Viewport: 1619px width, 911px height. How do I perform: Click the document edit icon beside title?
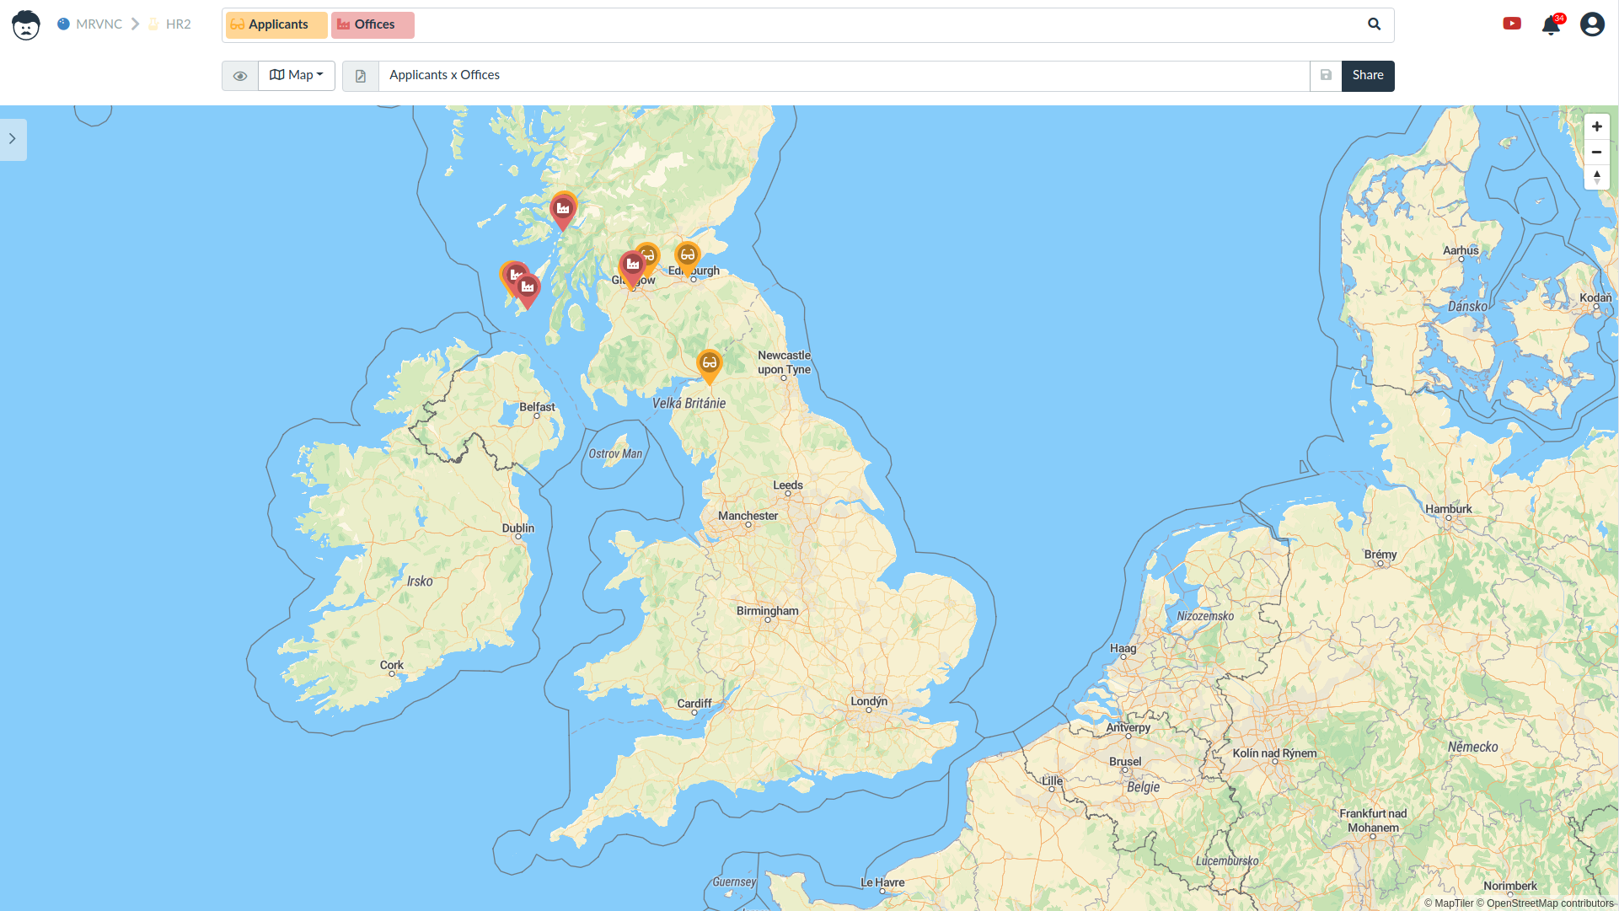click(361, 76)
